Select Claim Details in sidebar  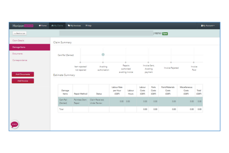(x=18, y=41)
